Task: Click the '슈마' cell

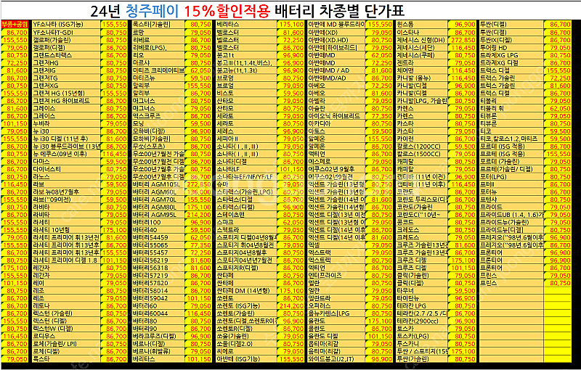Action: click(246, 184)
